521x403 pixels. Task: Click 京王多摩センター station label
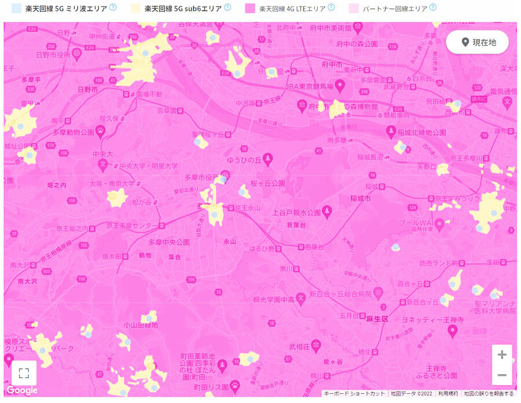pyautogui.click(x=132, y=226)
